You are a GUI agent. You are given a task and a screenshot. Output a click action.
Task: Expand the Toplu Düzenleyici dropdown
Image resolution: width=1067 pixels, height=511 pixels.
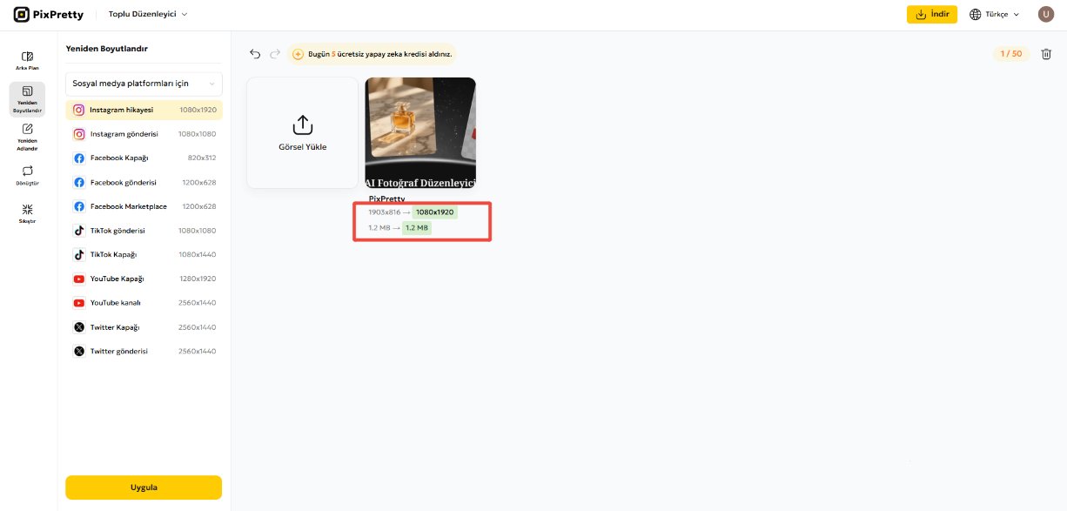click(x=148, y=14)
